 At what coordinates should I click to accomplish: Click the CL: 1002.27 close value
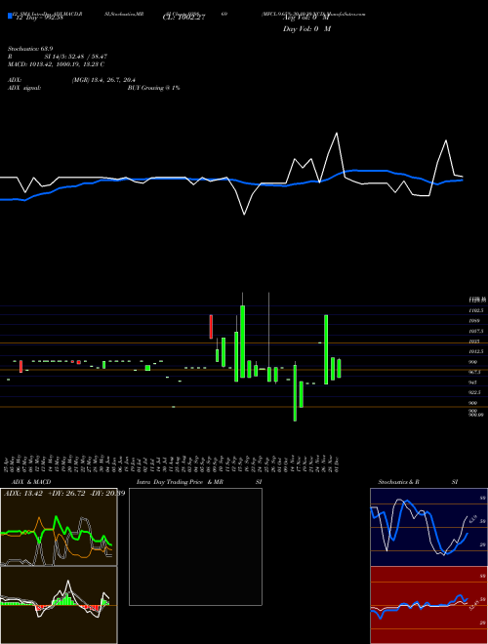pos(183,18)
